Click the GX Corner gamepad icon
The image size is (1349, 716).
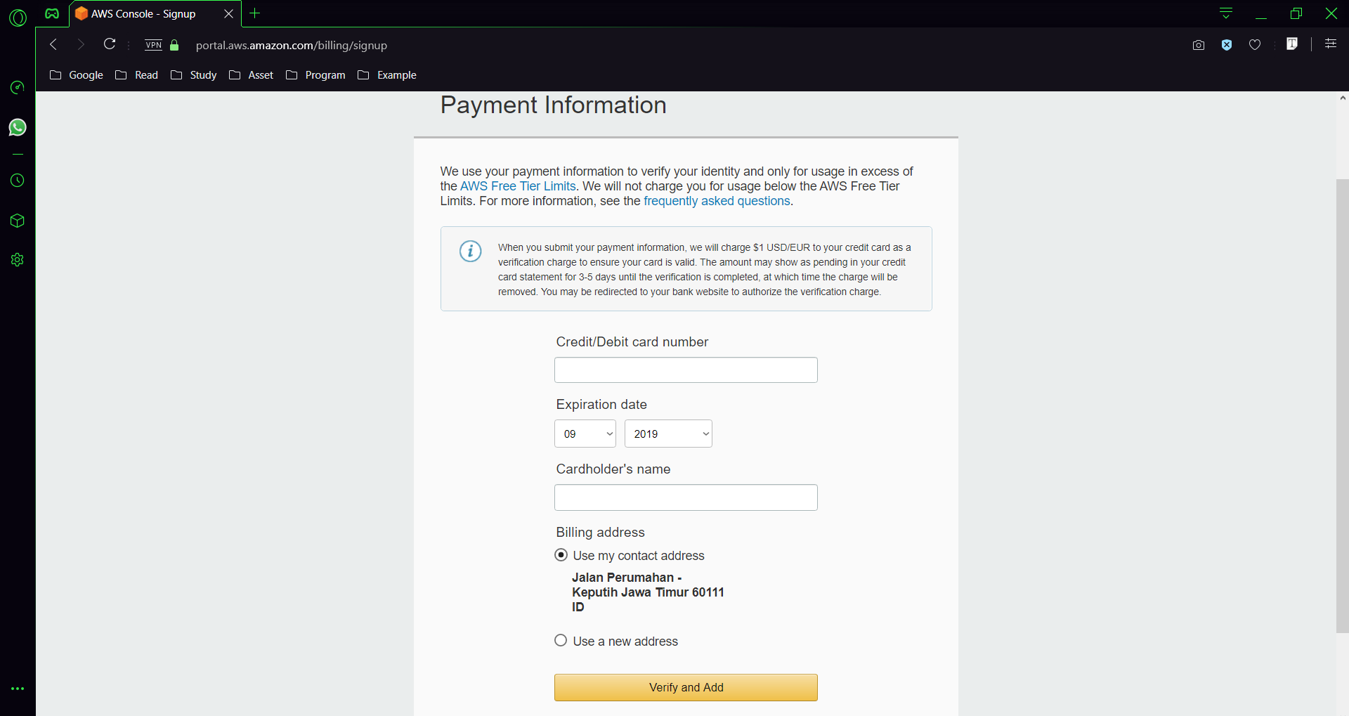click(x=52, y=13)
